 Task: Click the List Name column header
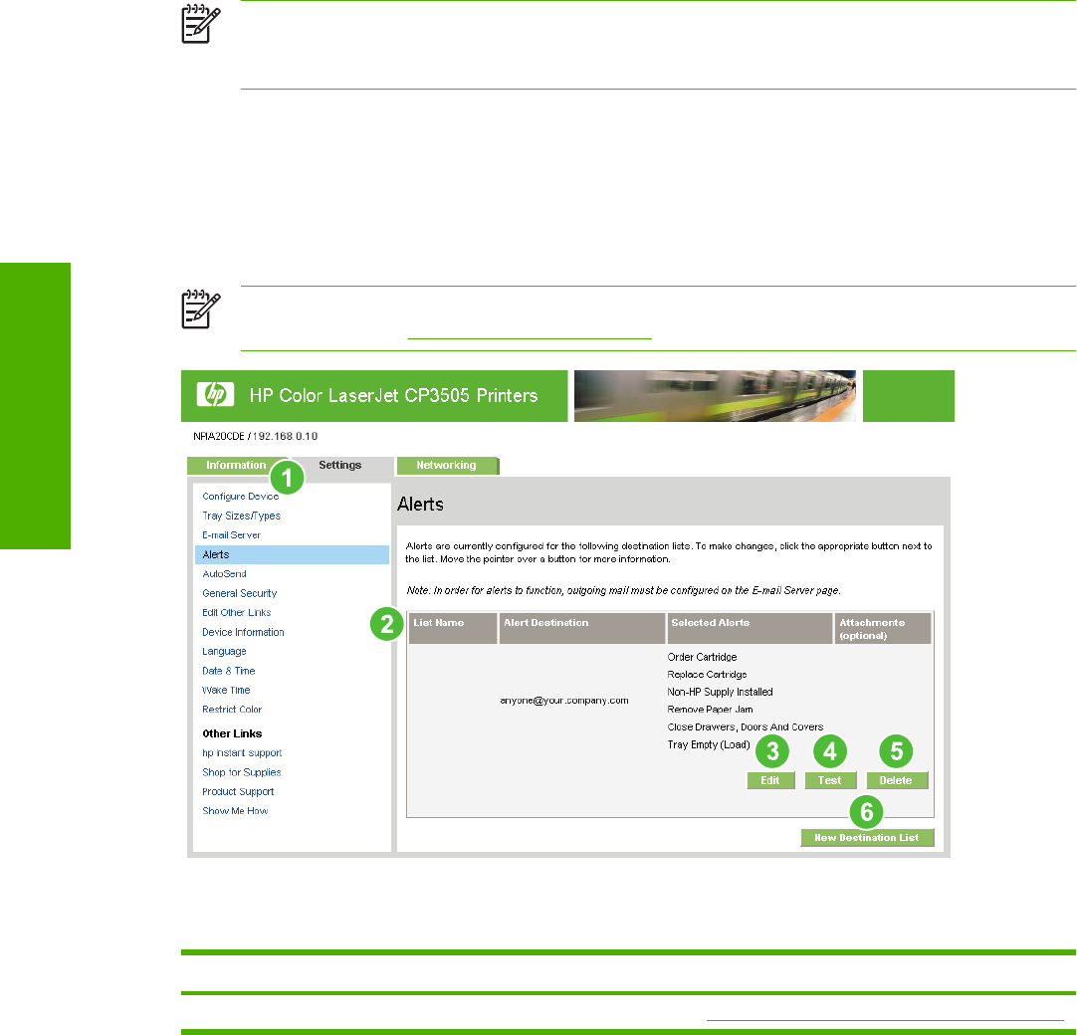point(453,628)
